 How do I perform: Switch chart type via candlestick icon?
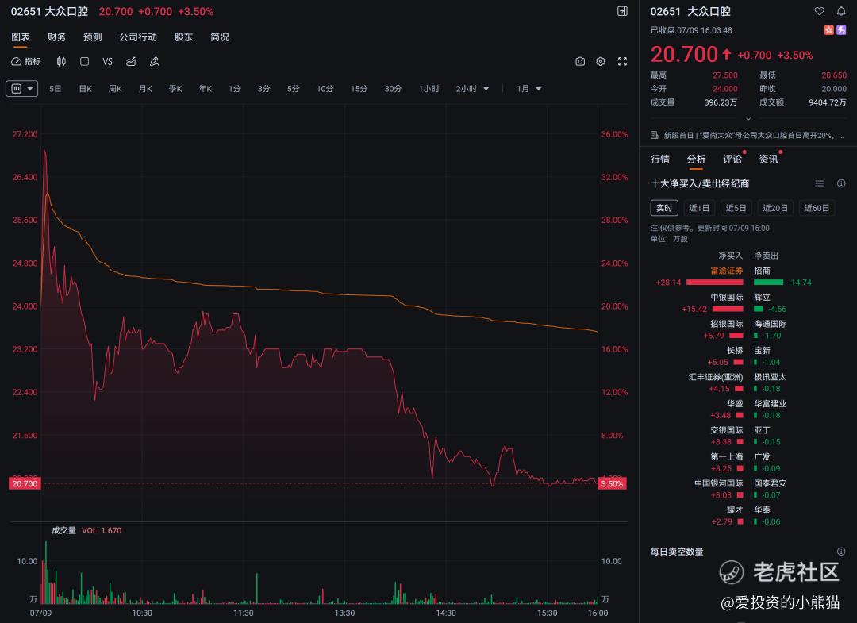point(61,61)
